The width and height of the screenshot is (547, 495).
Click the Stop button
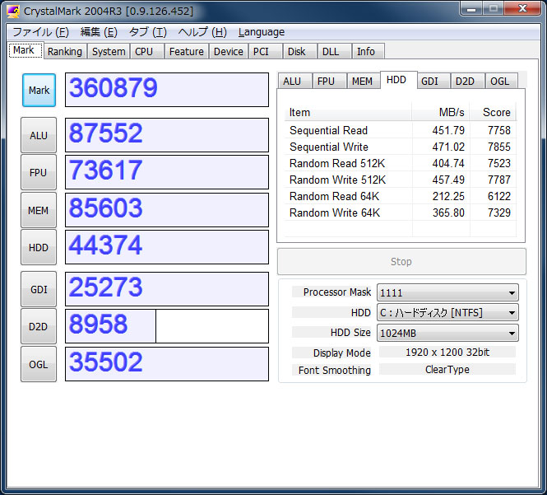pos(401,262)
